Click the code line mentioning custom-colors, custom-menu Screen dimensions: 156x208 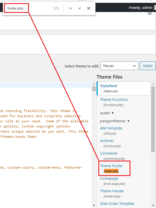[x=41, y=167]
